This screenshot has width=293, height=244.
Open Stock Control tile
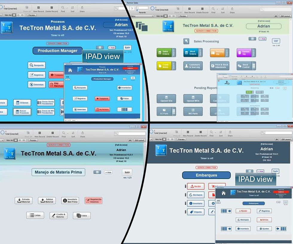click(244, 66)
